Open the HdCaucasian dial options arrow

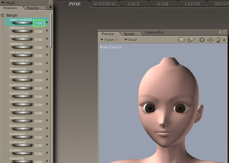click(47, 39)
